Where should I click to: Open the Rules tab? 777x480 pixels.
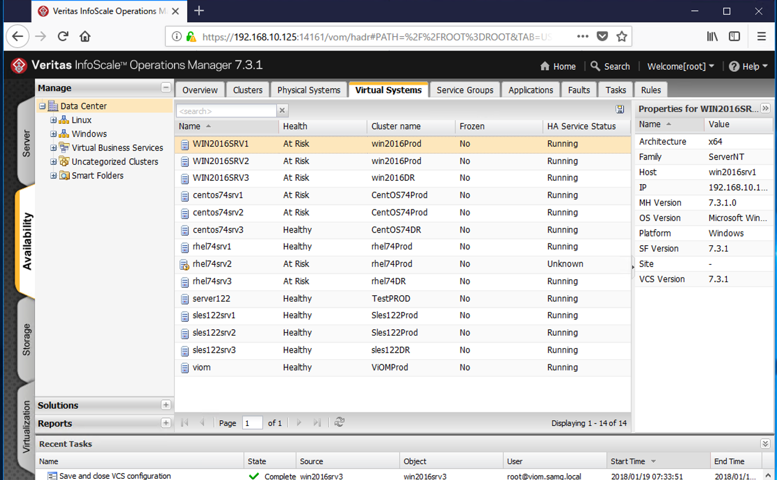click(651, 90)
